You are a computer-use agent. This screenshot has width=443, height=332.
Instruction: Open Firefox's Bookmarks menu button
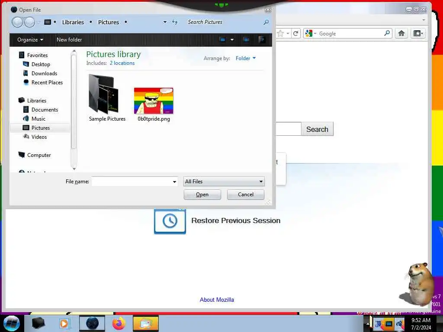point(418,33)
